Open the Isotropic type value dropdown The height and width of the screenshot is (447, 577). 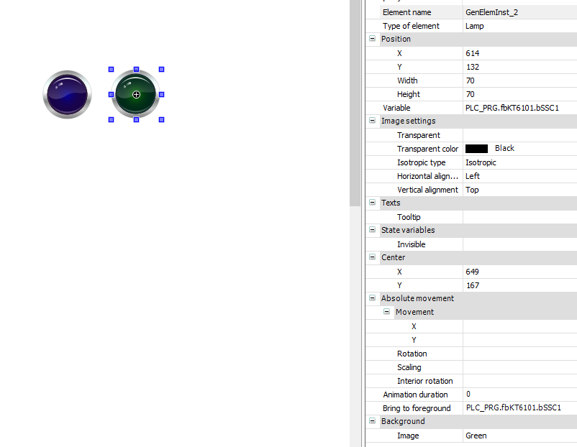click(519, 162)
